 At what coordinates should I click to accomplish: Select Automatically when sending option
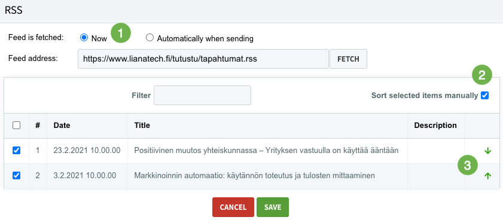150,38
